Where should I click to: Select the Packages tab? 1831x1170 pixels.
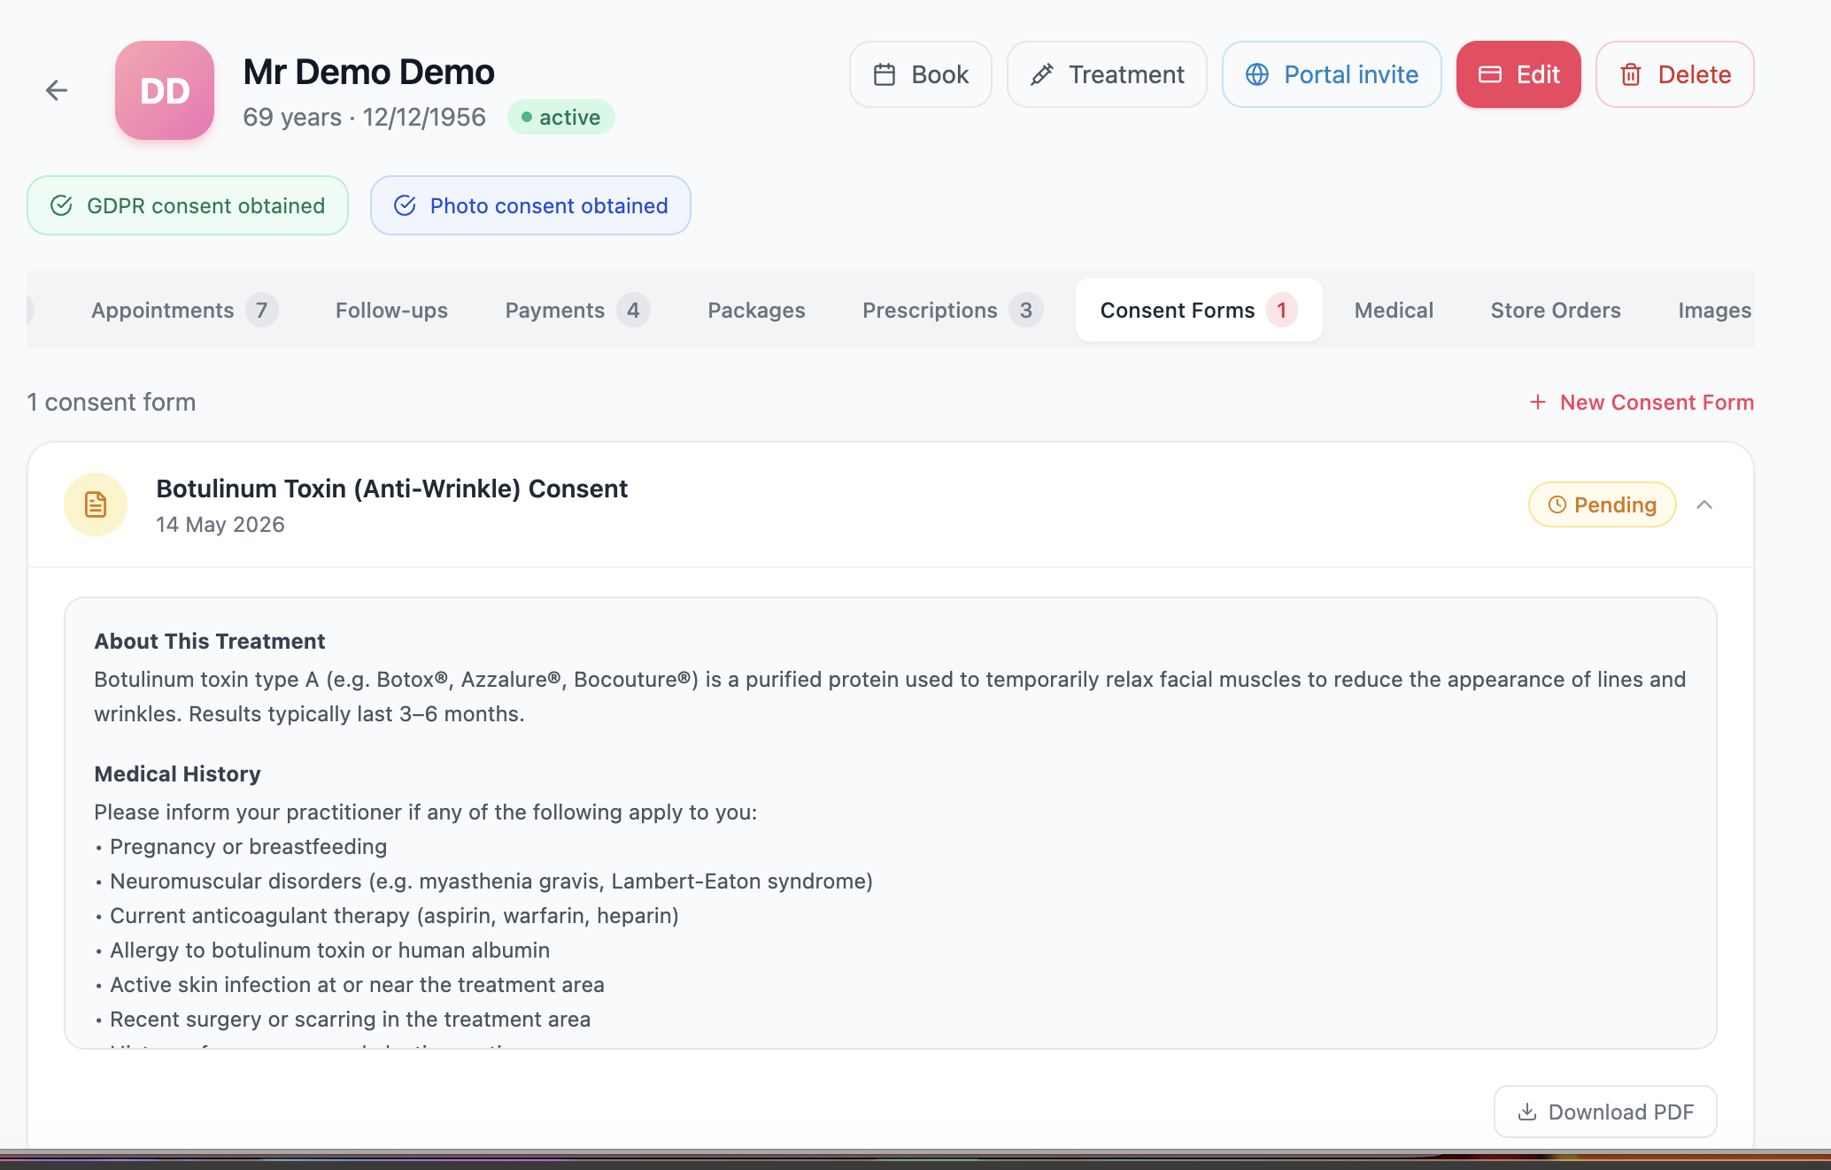(756, 310)
